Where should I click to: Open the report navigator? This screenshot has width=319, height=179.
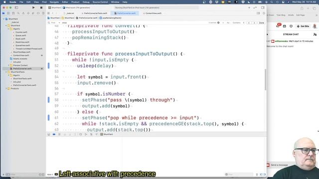(x=43, y=13)
